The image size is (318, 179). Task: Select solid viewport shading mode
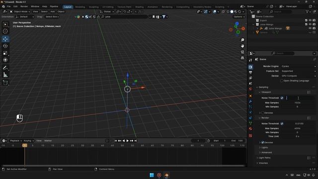coord(232,11)
